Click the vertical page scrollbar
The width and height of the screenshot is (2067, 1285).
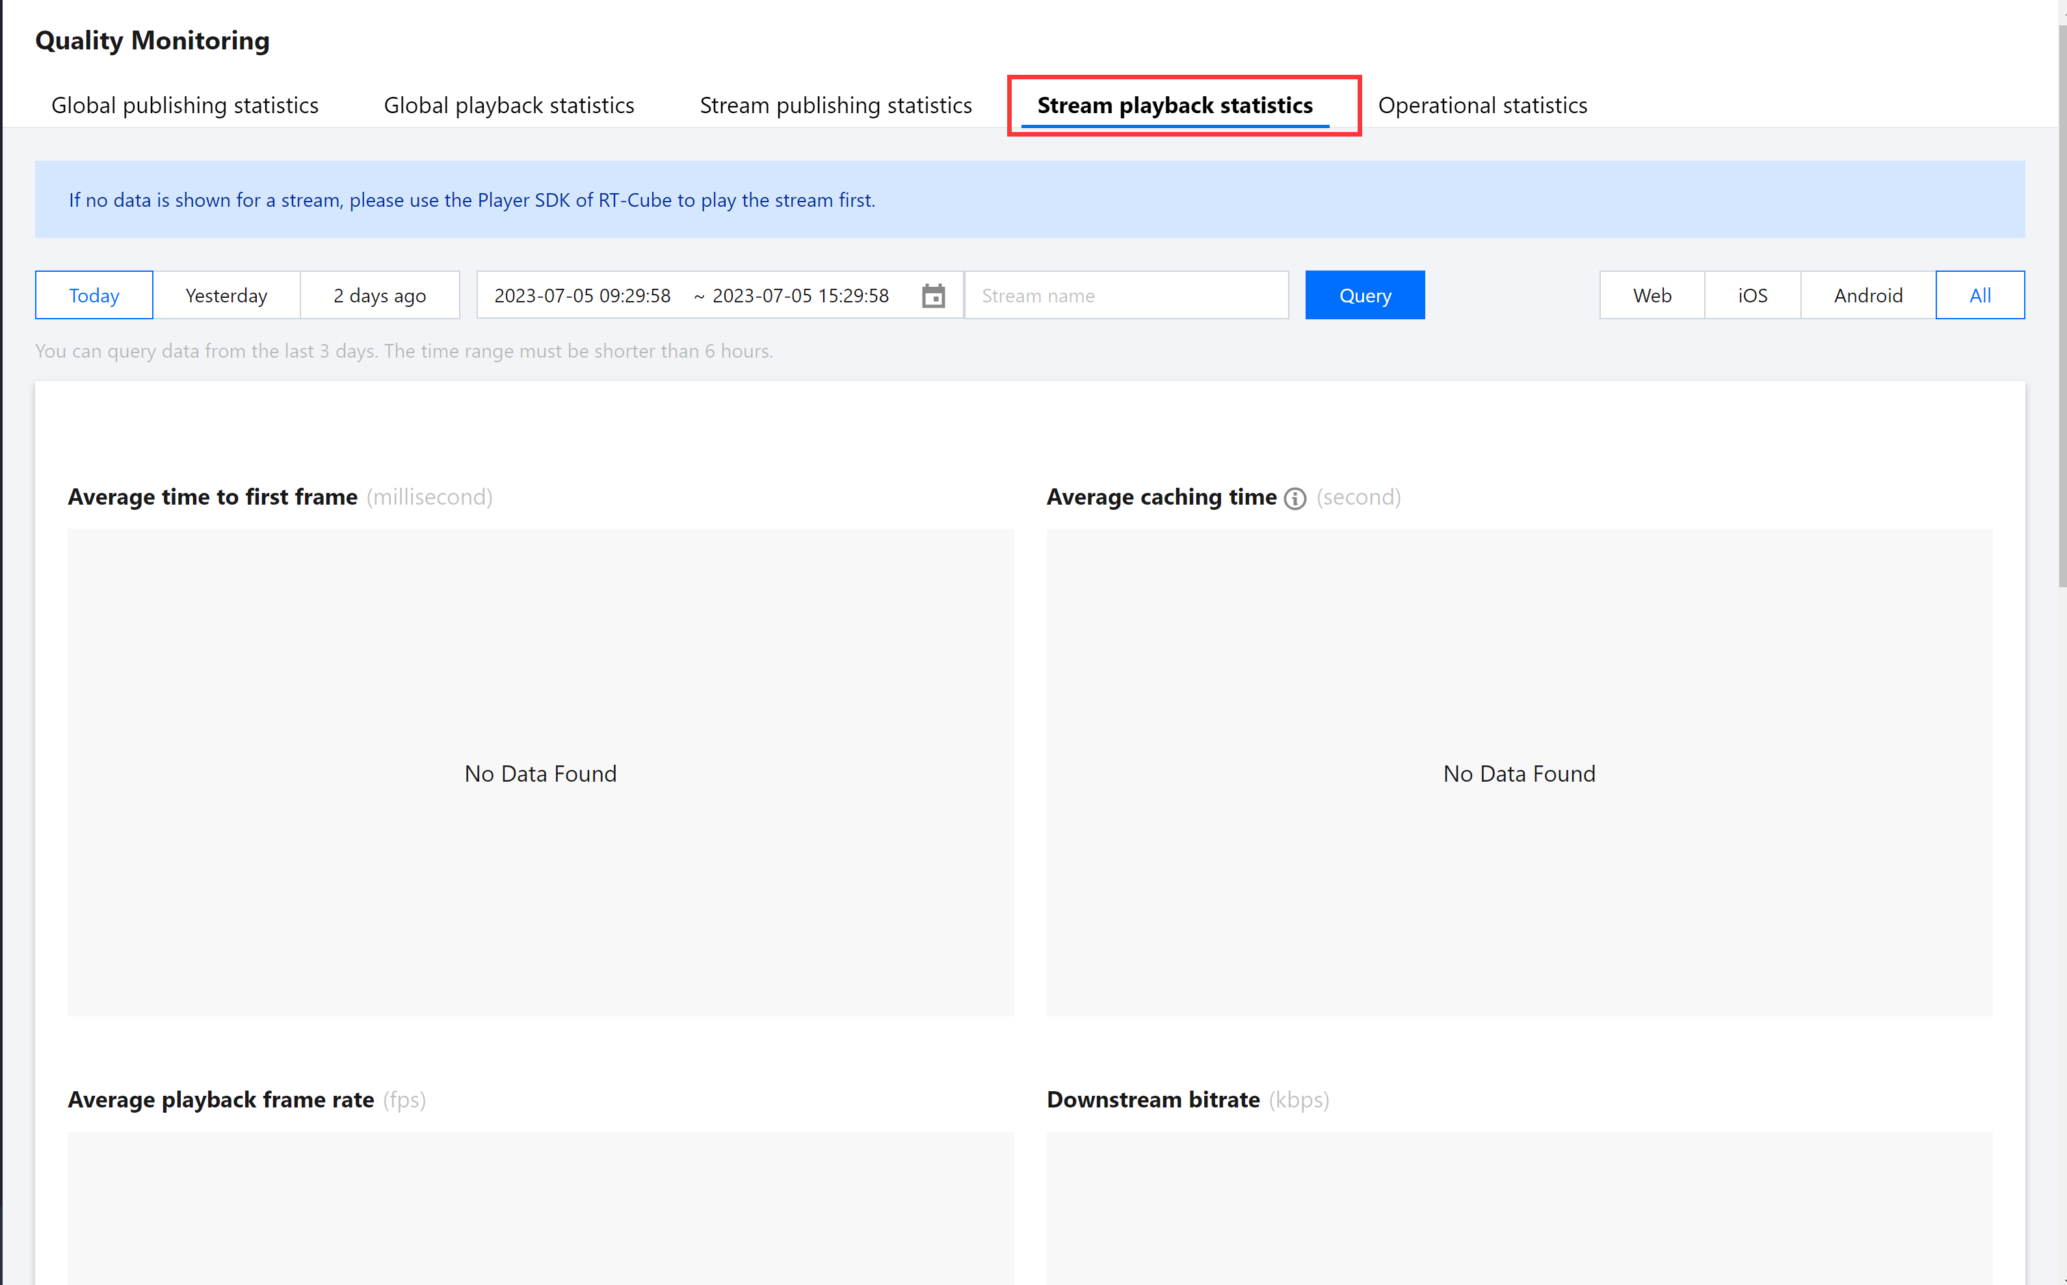[2061, 306]
